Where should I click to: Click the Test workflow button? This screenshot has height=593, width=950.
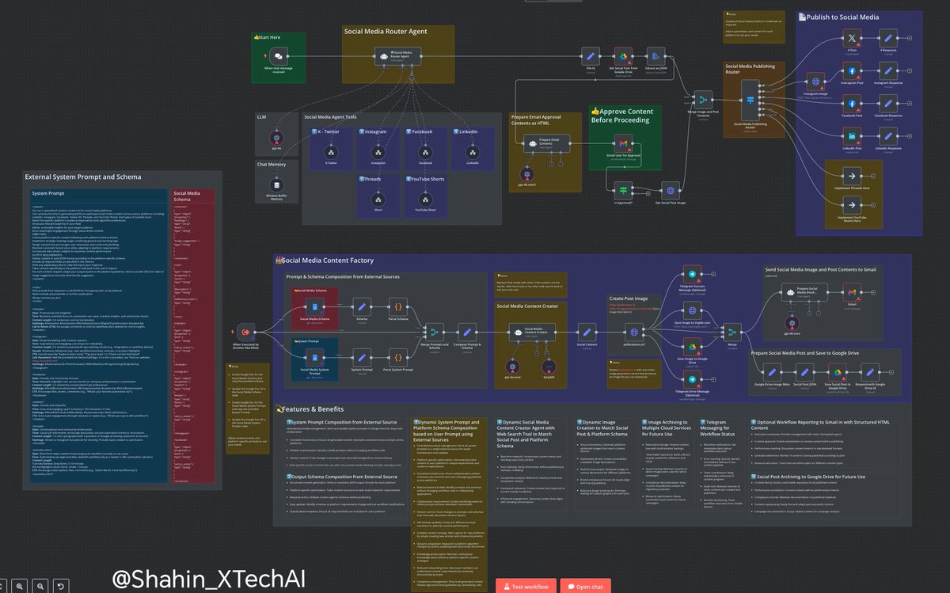pyautogui.click(x=526, y=587)
